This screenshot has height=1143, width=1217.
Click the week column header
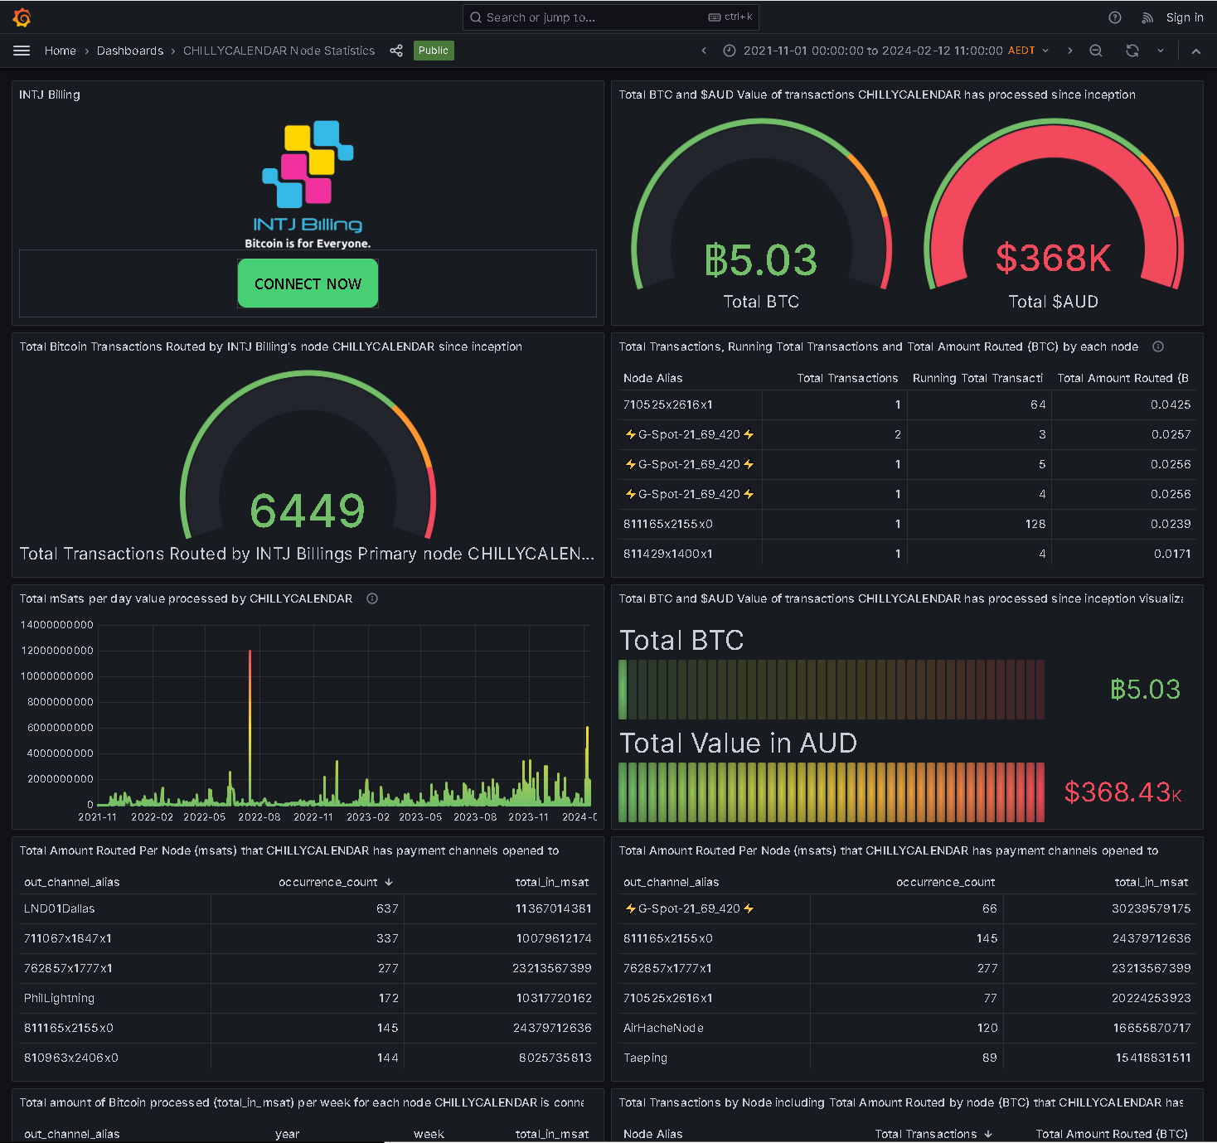pos(429,1134)
